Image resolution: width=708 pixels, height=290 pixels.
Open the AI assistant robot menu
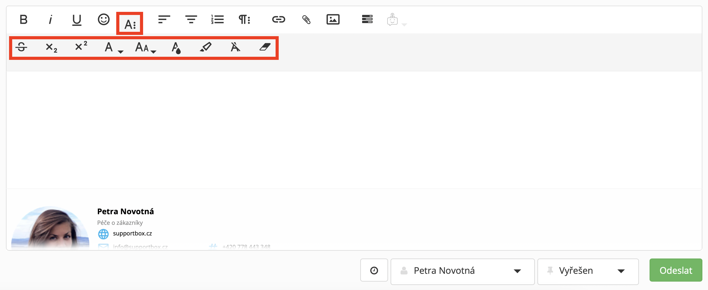click(396, 20)
